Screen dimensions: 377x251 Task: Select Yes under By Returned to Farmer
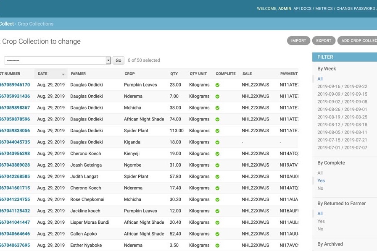tap(321, 221)
